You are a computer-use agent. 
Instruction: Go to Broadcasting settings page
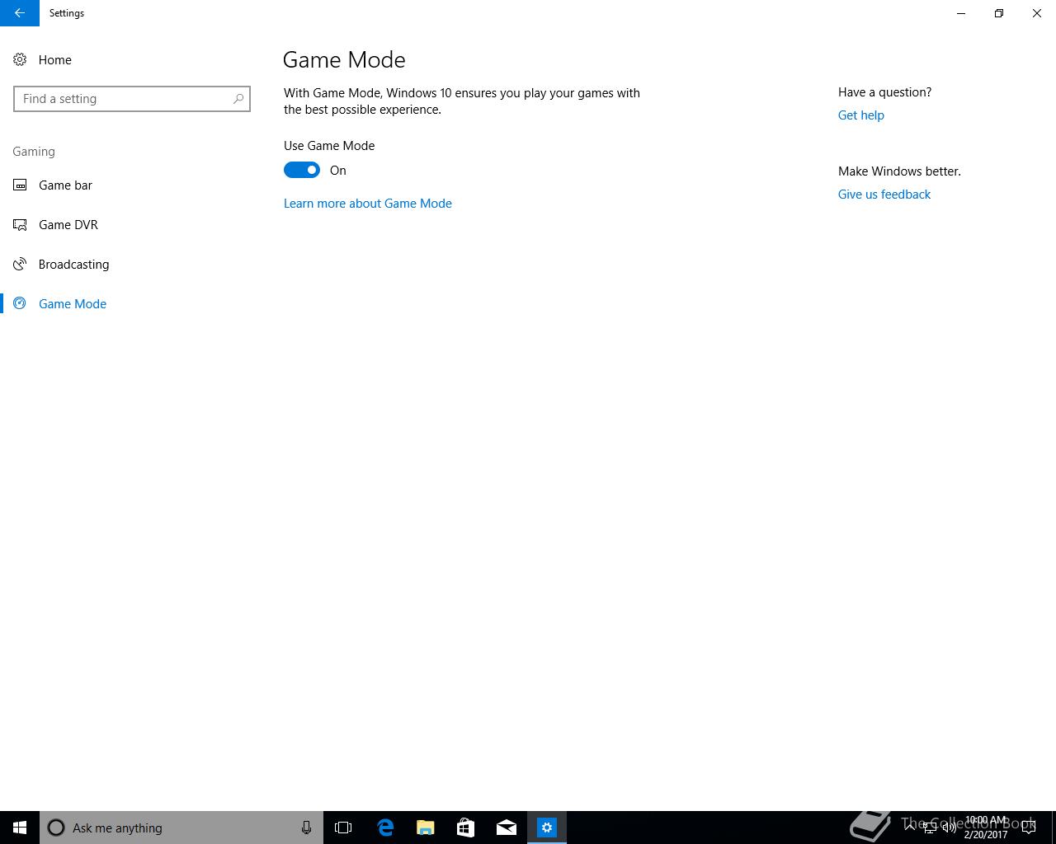click(x=132, y=265)
